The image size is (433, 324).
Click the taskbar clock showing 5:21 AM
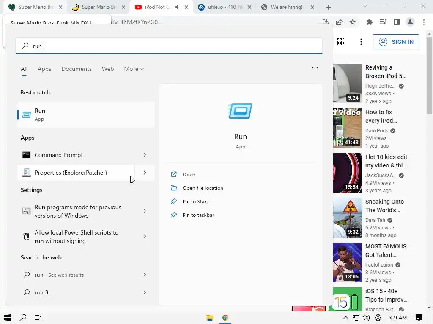[397, 317]
